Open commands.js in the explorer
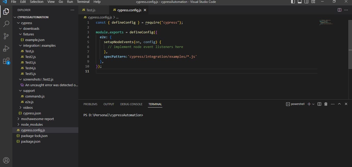The height and width of the screenshot is (167, 352). [45, 96]
